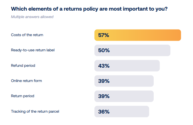Screen dimensions: 193x125
Task: Click the gray bar for Refund period
Action: [x=132, y=66]
